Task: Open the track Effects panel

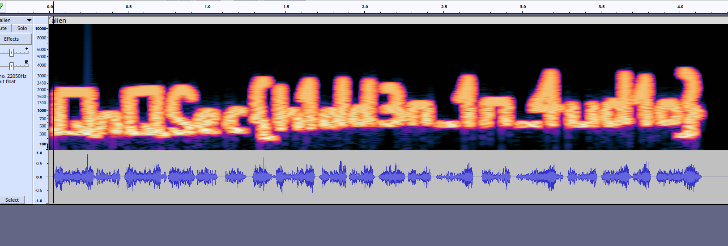Action: click(12, 39)
